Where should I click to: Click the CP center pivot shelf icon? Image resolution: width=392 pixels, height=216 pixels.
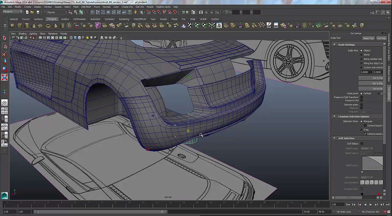click(240, 26)
